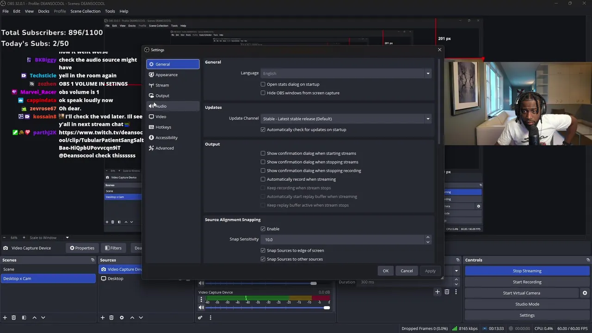Viewport: 592px width, 333px height.
Task: Open the Help menu
Action: tap(124, 11)
